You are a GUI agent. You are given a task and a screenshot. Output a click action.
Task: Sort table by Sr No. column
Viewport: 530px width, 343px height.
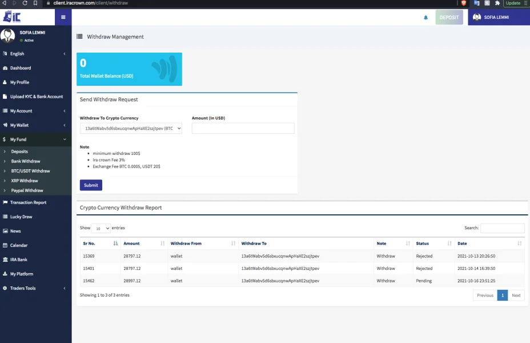click(x=100, y=244)
